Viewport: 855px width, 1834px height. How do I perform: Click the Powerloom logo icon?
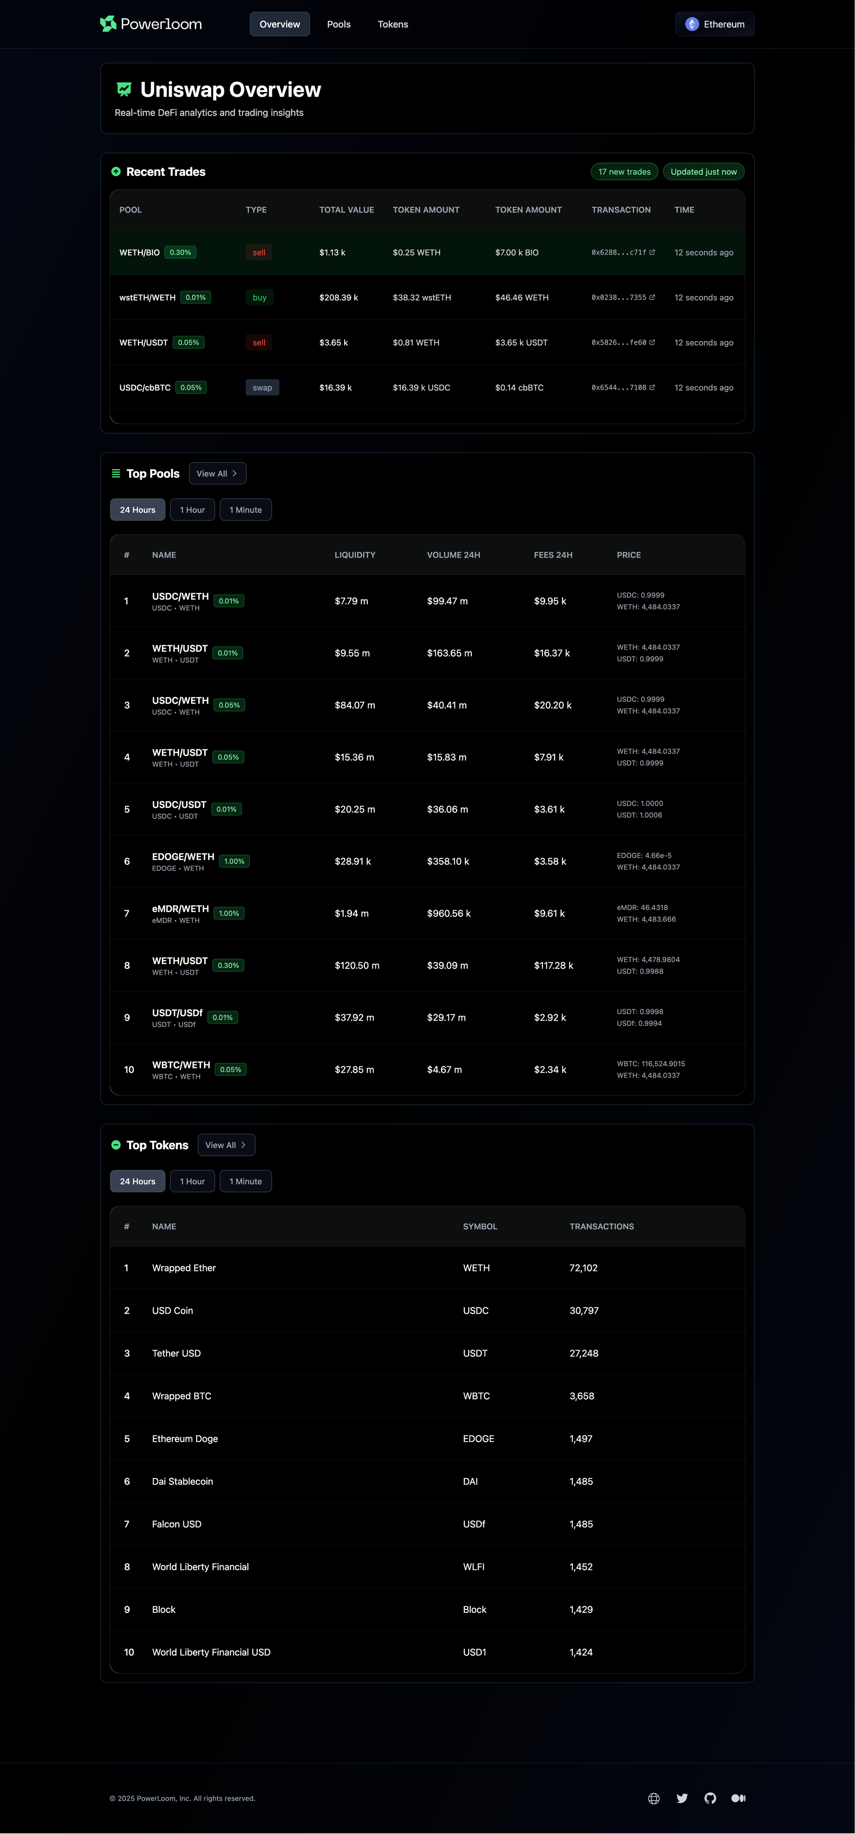108,24
